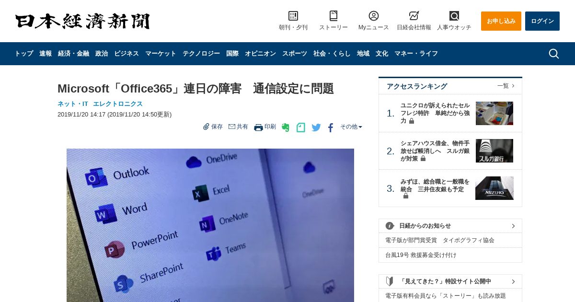Viewport: 575px width, 302px height.
Task: Open 文化 menu item
Action: click(x=382, y=54)
